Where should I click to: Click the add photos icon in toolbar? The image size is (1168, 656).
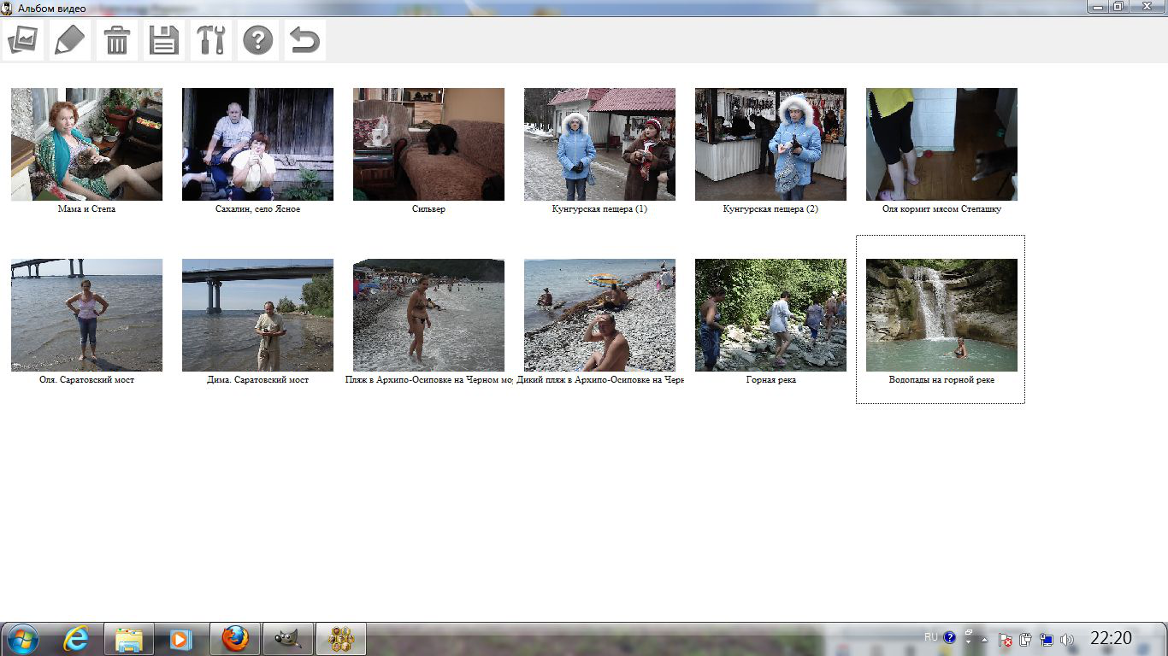pos(24,40)
